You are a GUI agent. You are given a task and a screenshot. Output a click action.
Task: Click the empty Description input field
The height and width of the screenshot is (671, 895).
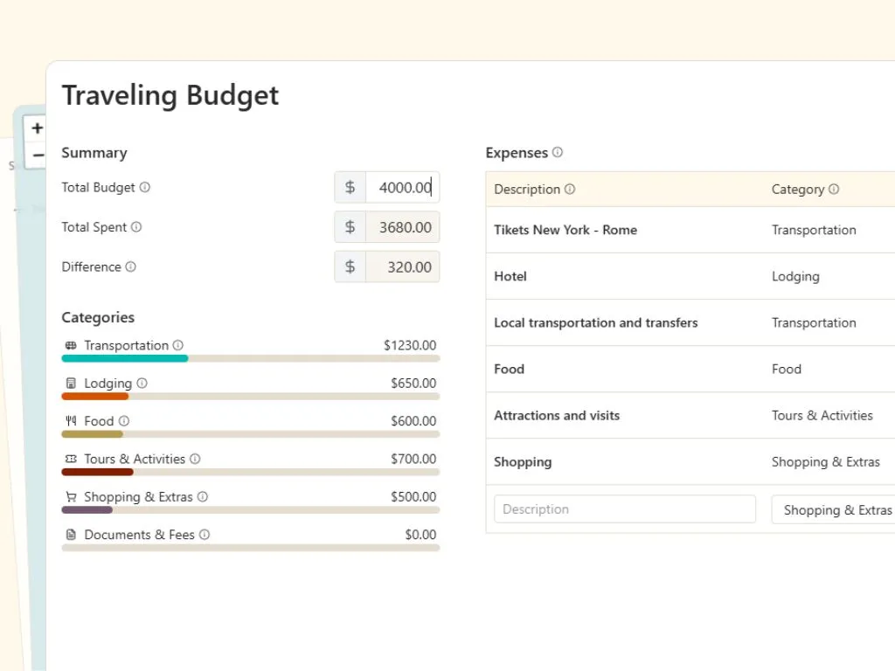point(625,508)
